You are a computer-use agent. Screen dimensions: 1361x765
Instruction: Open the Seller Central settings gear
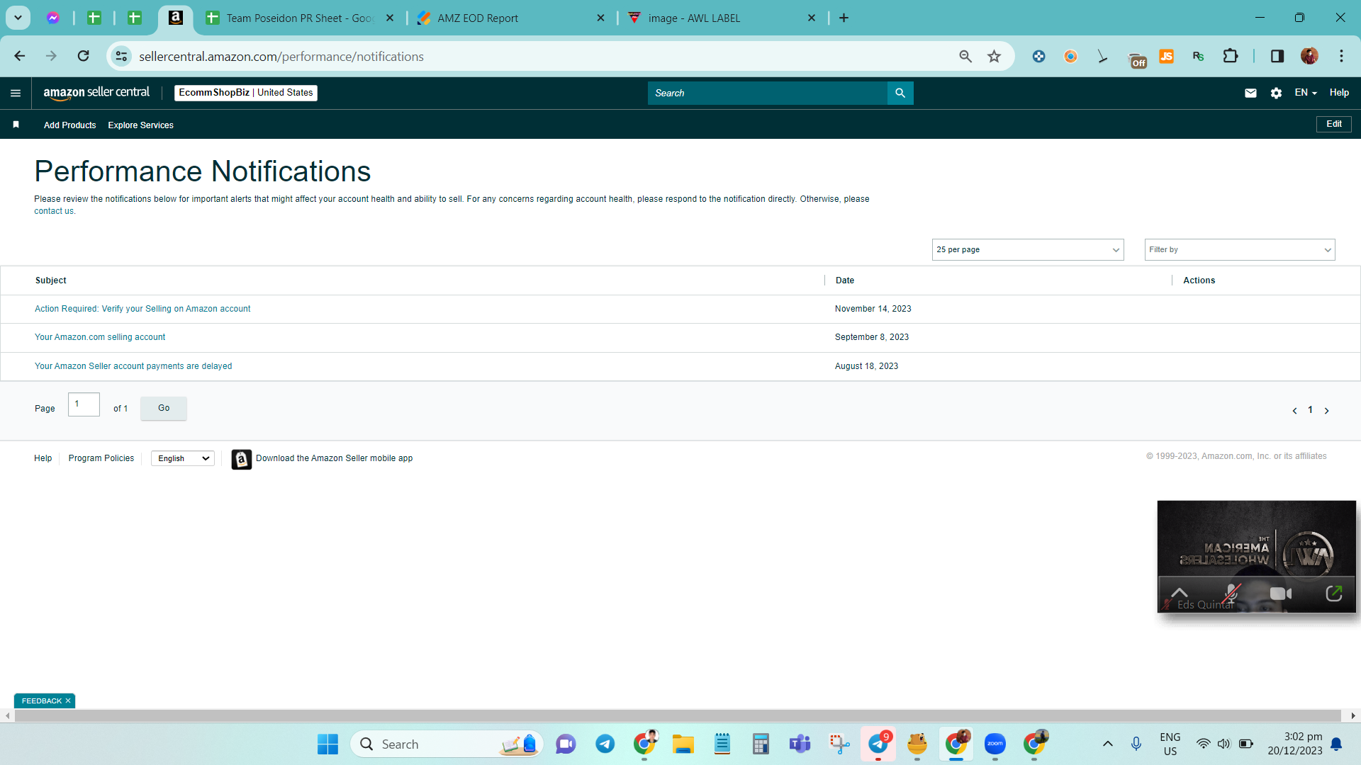click(1276, 93)
